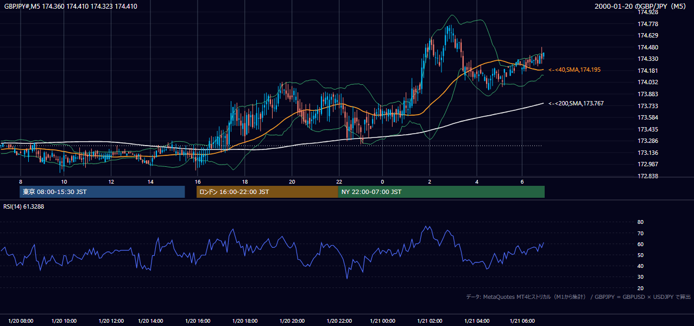Click hour label 6 under the price chart
The height and width of the screenshot is (326, 694).
pyautogui.click(x=522, y=181)
